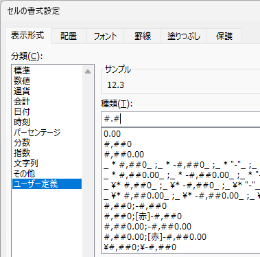Switch to the 罫線 tab
This screenshot has height=257, width=260.
[x=143, y=36]
